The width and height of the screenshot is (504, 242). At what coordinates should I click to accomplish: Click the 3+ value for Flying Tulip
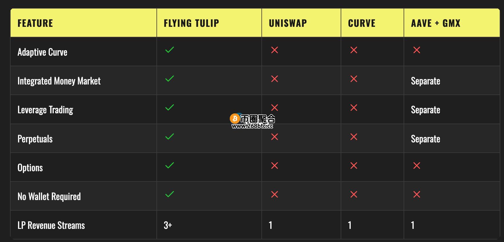(168, 225)
